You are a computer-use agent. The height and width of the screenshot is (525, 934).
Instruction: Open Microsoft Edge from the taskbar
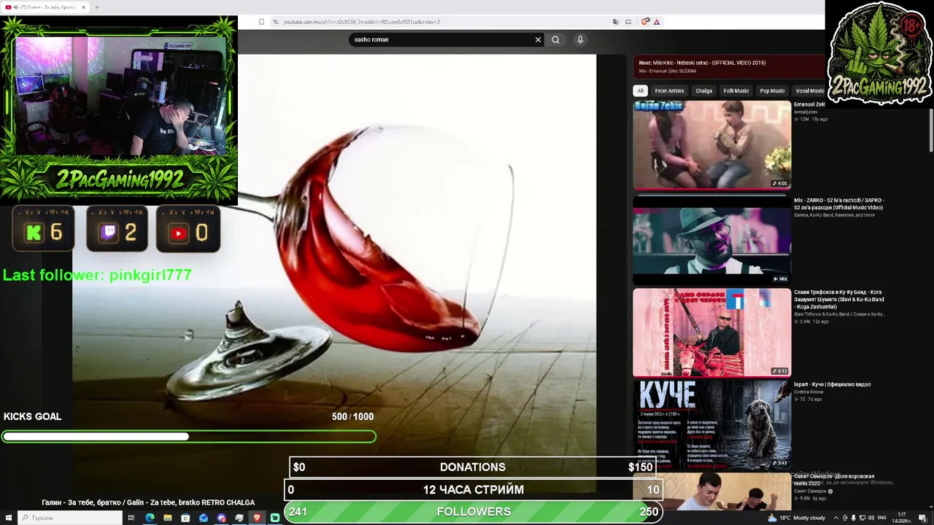(150, 518)
